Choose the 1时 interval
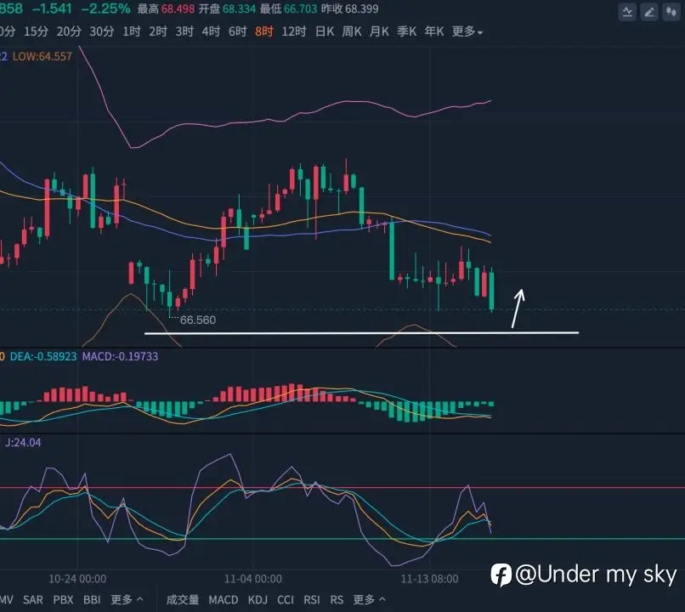 [132, 31]
